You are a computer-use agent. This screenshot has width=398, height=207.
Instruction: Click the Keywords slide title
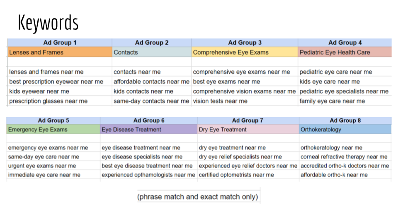pyautogui.click(x=48, y=22)
